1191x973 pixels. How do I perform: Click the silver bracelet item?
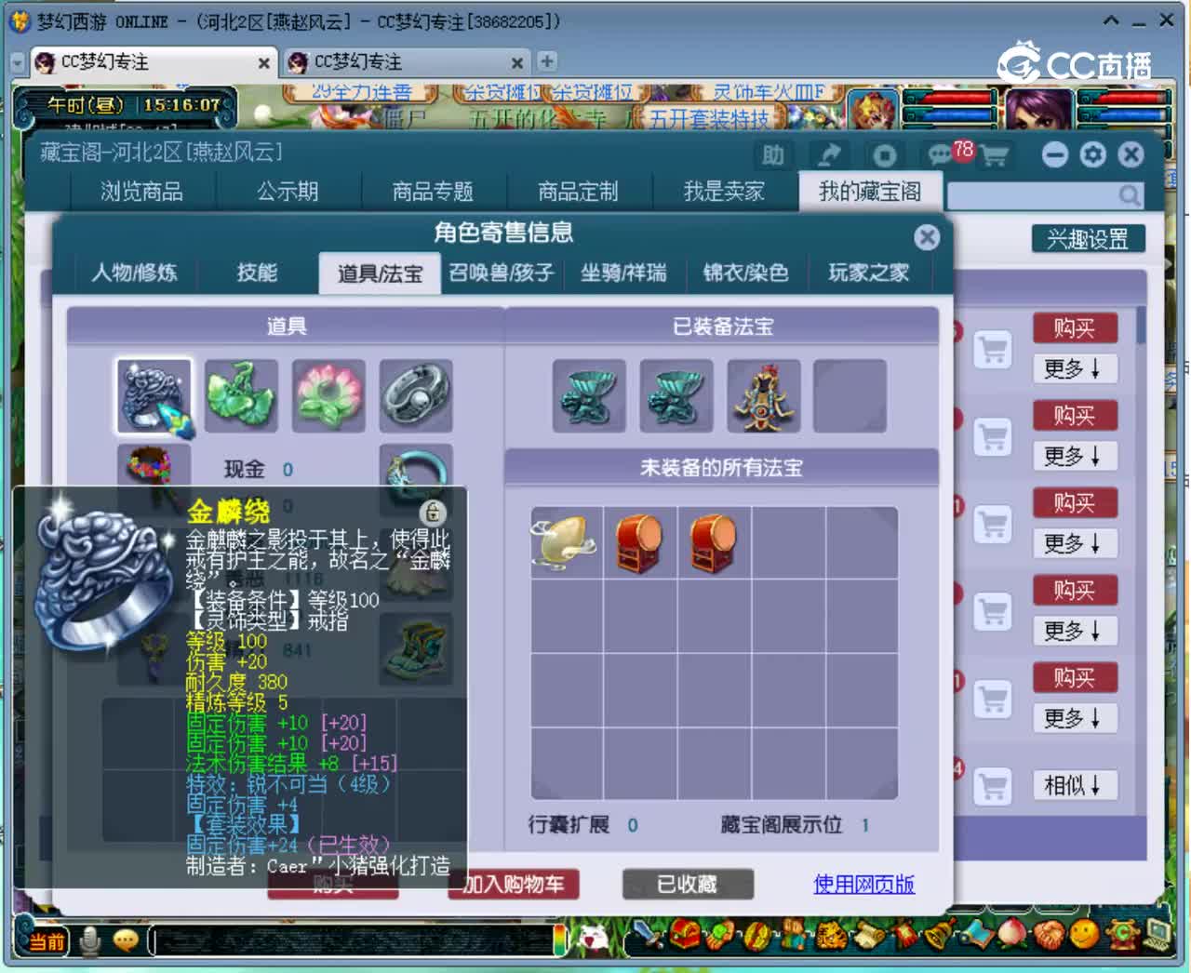416,397
